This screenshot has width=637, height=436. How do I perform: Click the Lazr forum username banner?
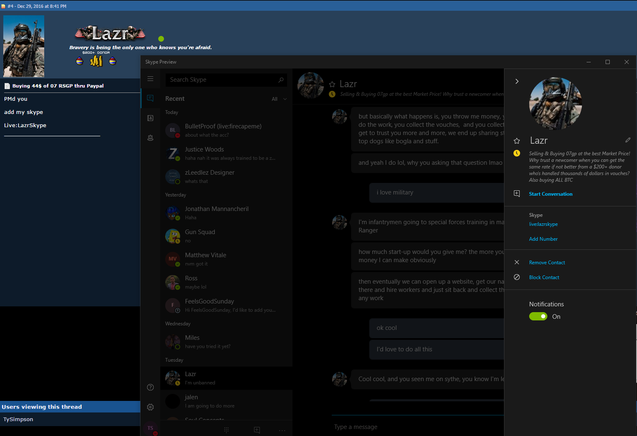(x=110, y=33)
